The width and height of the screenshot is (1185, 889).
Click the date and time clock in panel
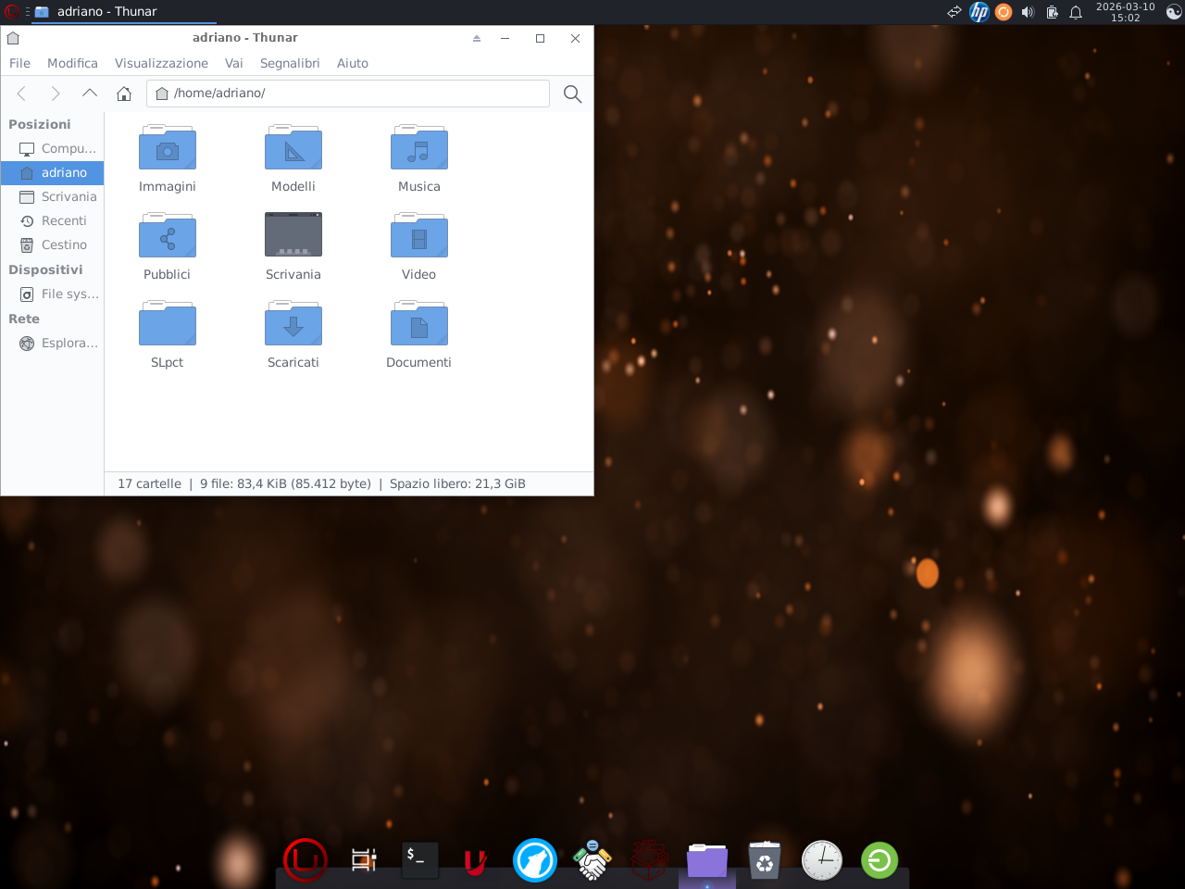coord(1125,12)
